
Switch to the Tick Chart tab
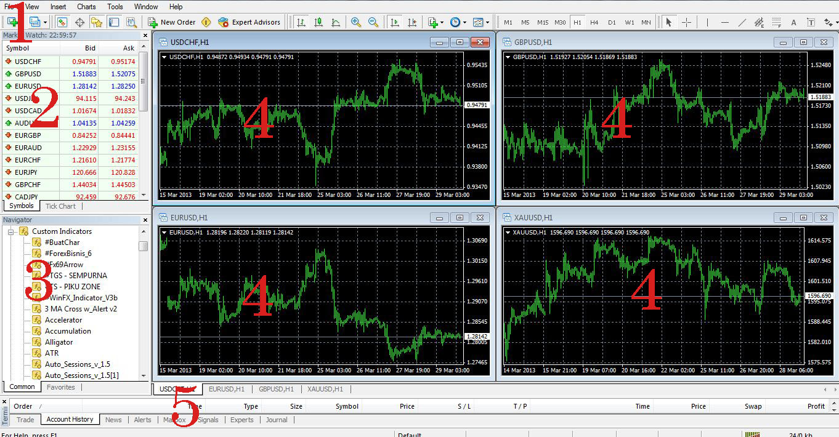click(60, 206)
